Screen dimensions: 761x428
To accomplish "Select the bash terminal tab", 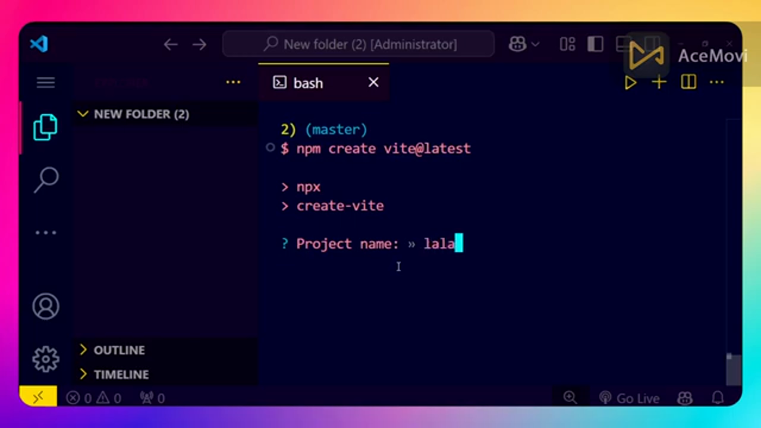I will click(x=324, y=83).
